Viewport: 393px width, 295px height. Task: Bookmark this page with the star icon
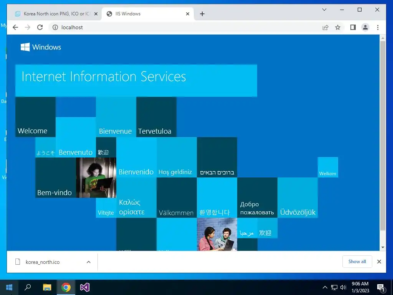338,27
